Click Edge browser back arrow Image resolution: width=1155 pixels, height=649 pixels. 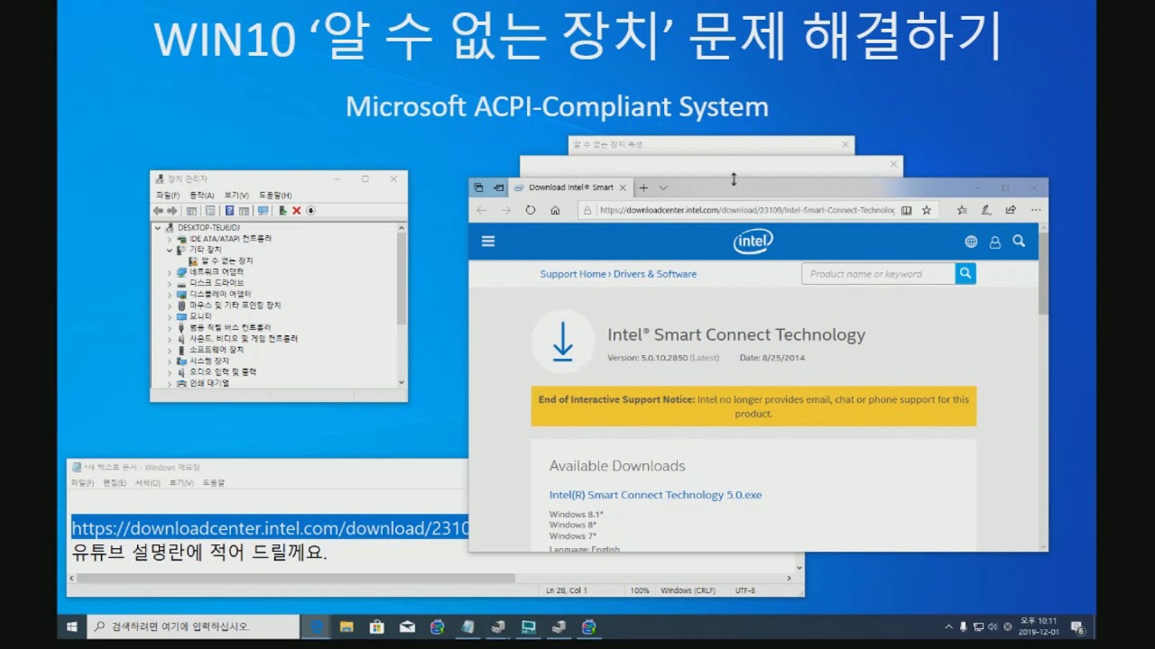pyautogui.click(x=482, y=210)
